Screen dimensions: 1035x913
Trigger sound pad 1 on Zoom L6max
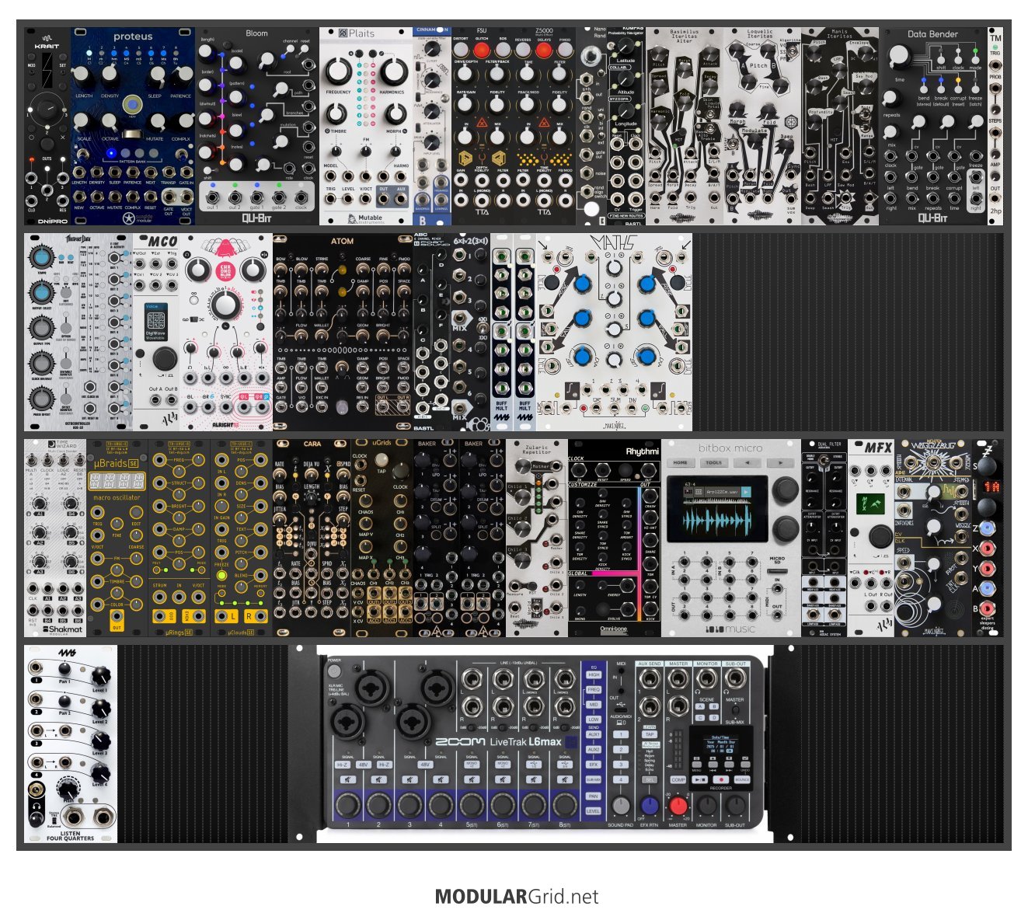(x=621, y=734)
